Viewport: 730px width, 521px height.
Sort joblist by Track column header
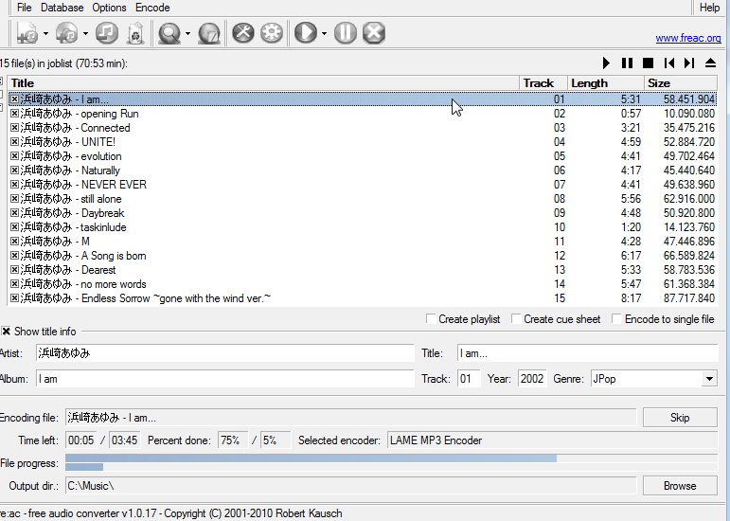click(543, 83)
